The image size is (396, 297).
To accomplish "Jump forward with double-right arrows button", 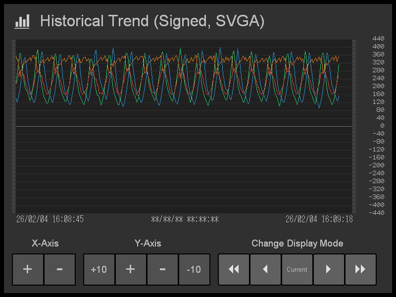I will [x=360, y=269].
